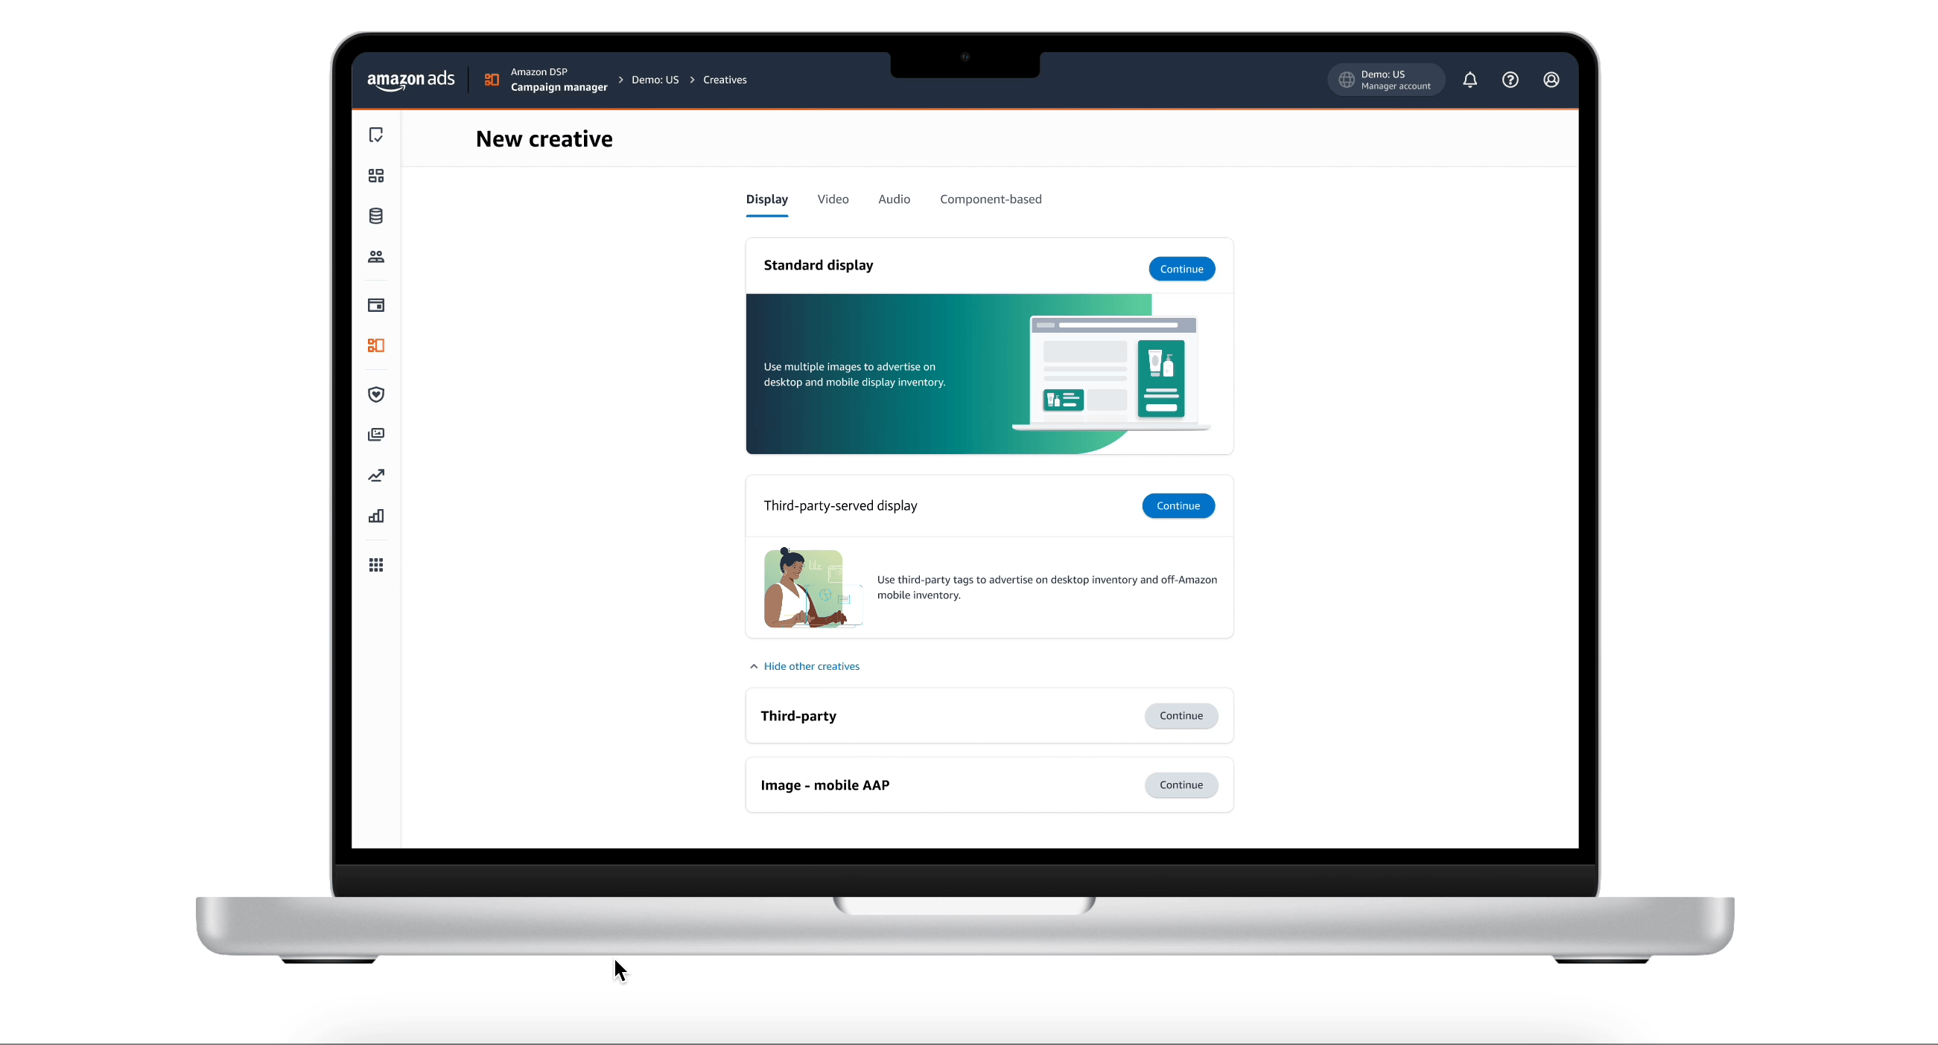Switch to the Video tab
The image size is (1938, 1045).
click(x=833, y=199)
